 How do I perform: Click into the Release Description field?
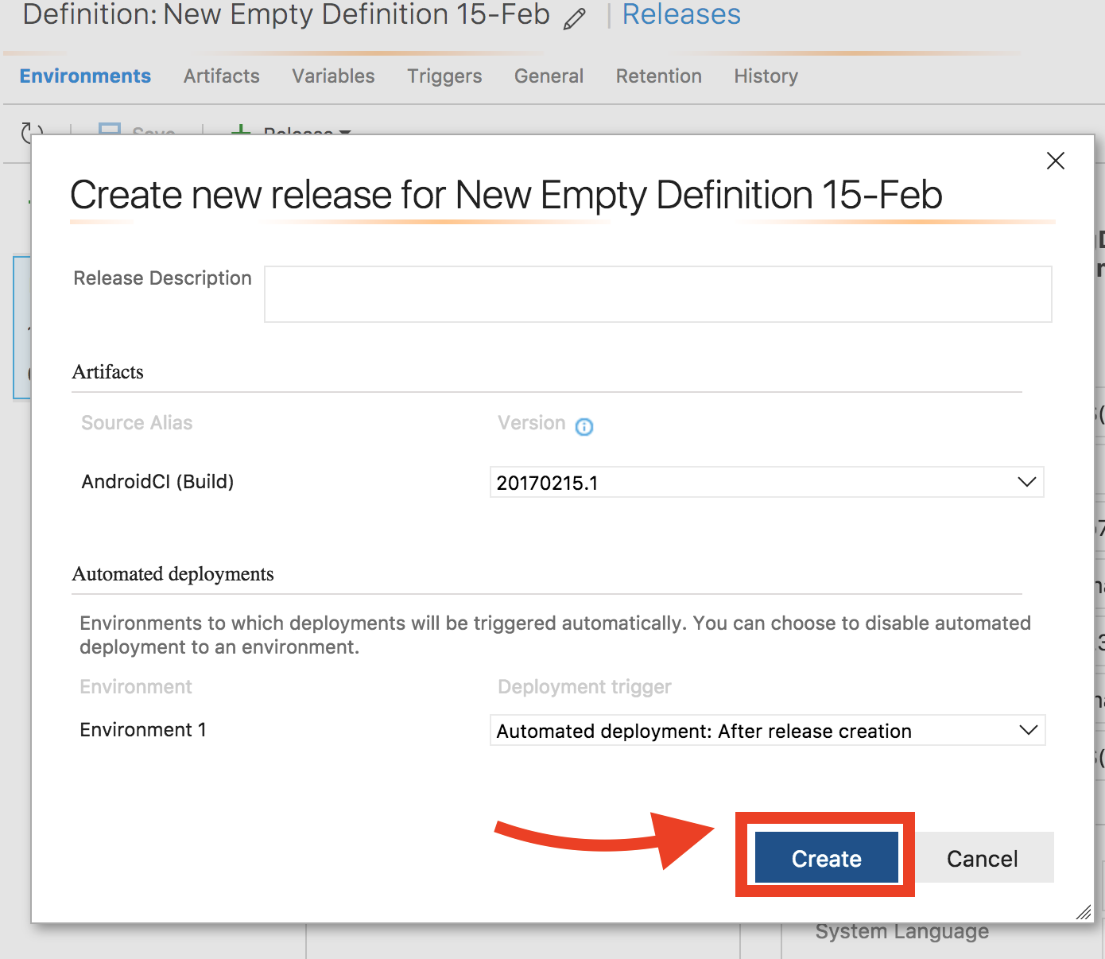pyautogui.click(x=657, y=294)
